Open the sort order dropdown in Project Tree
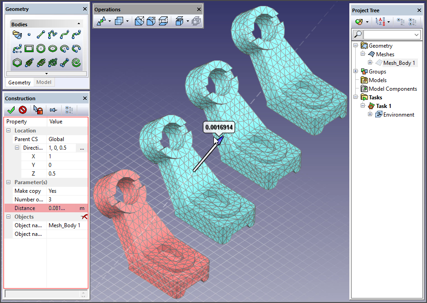The width and height of the screenshot is (427, 303). pos(388,22)
